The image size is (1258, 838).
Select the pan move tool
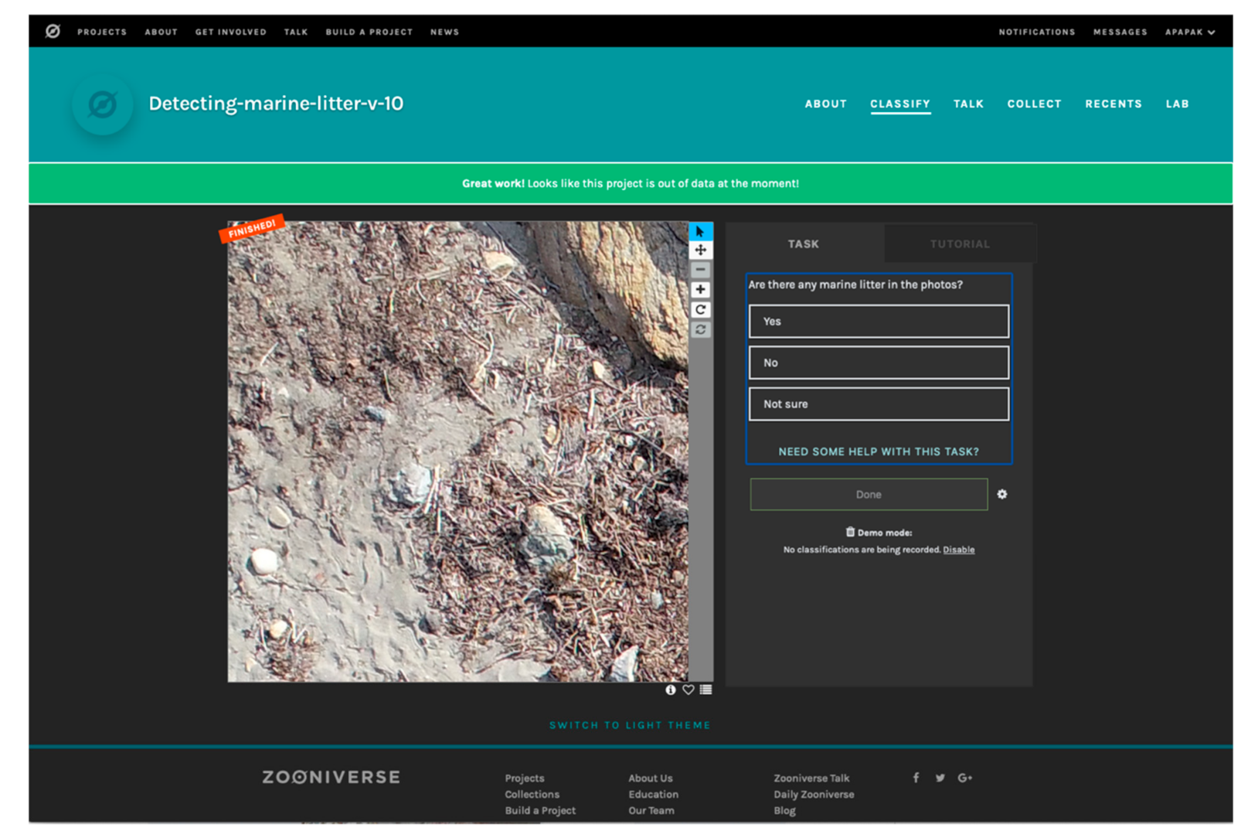[x=700, y=250]
